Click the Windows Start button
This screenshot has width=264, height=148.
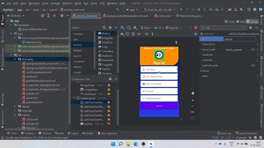113,144
